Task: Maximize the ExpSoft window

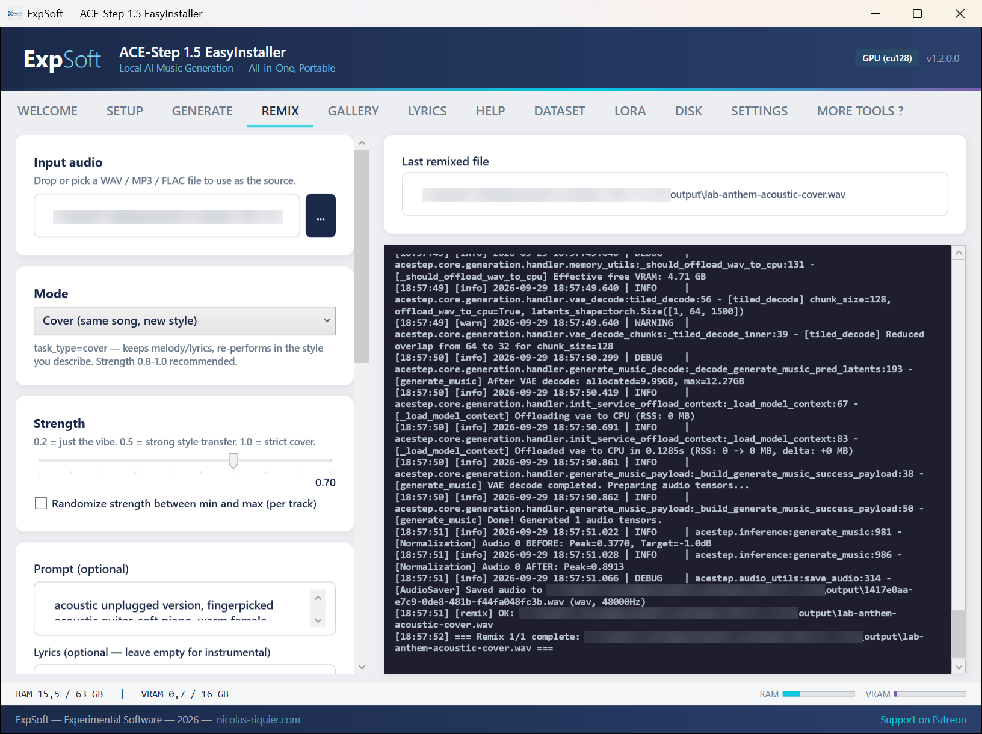Action: click(x=917, y=13)
